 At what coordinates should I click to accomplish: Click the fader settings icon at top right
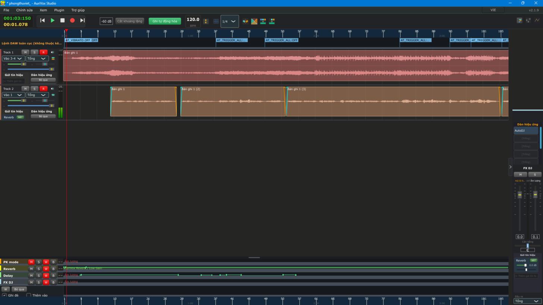point(528,20)
